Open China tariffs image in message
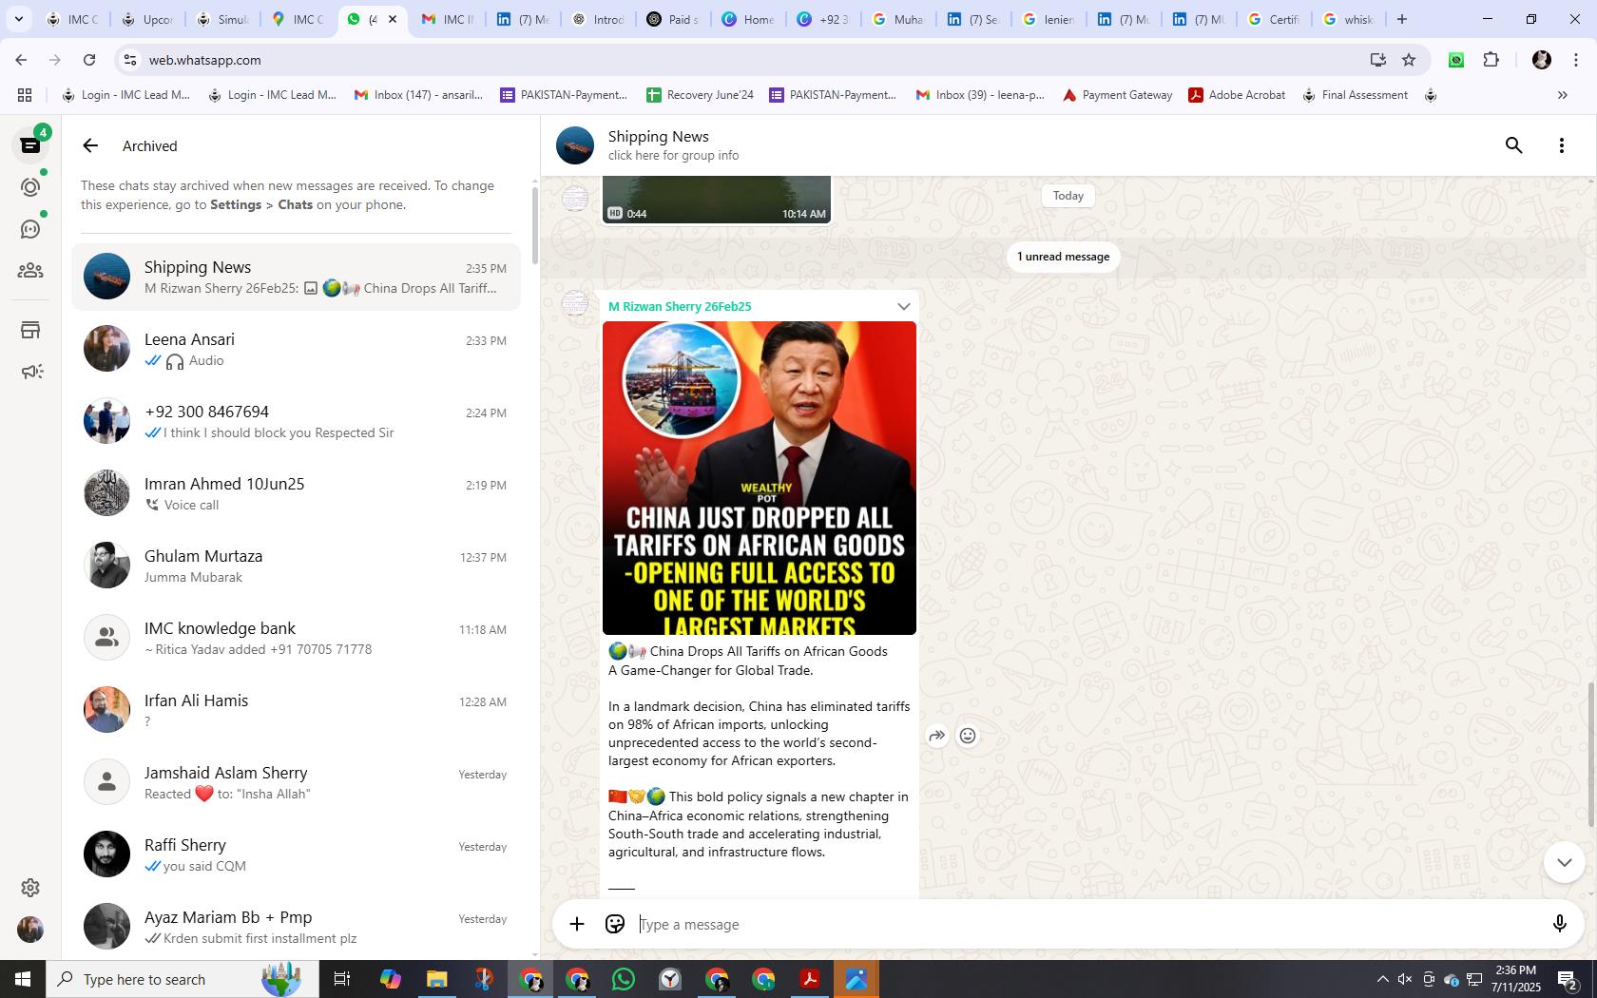 (760, 478)
